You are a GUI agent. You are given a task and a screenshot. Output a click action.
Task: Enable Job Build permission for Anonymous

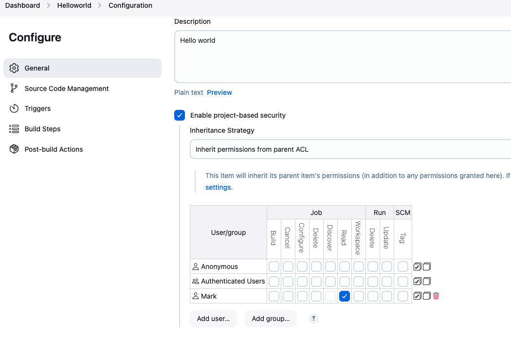point(274,267)
